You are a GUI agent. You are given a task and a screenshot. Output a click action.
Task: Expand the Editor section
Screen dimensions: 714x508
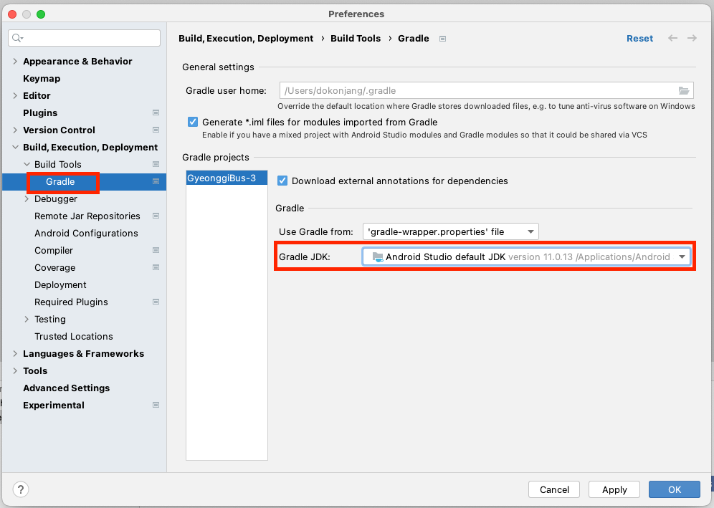click(x=15, y=95)
